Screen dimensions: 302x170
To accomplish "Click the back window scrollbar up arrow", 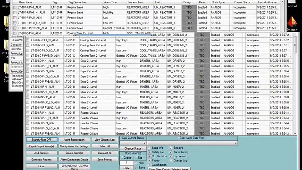I will coord(282,2).
